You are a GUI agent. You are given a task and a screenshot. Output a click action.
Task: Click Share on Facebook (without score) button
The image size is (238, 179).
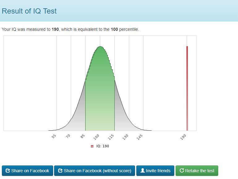click(x=94, y=171)
